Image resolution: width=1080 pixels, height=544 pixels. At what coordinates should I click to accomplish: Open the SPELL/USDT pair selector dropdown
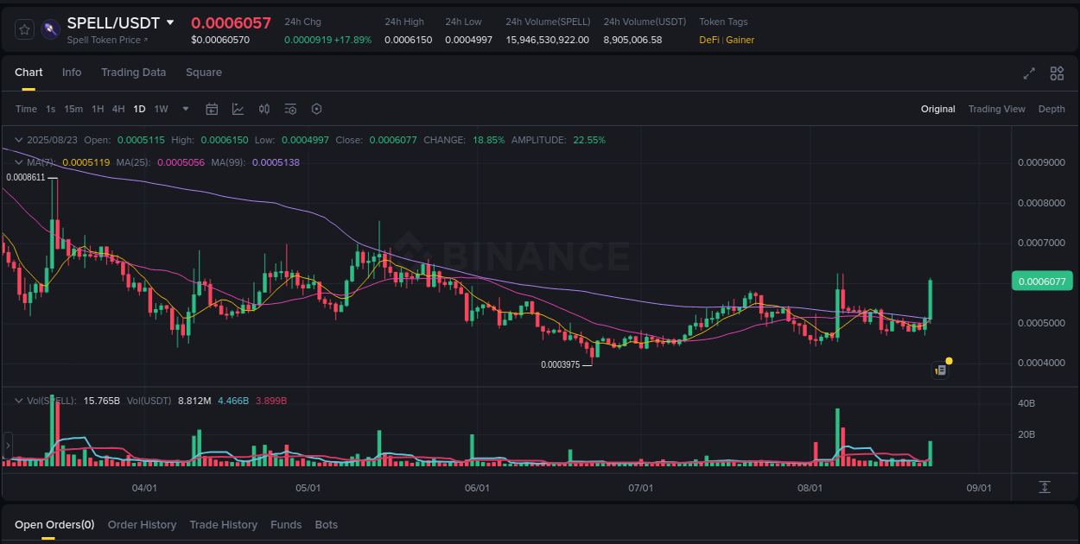170,23
